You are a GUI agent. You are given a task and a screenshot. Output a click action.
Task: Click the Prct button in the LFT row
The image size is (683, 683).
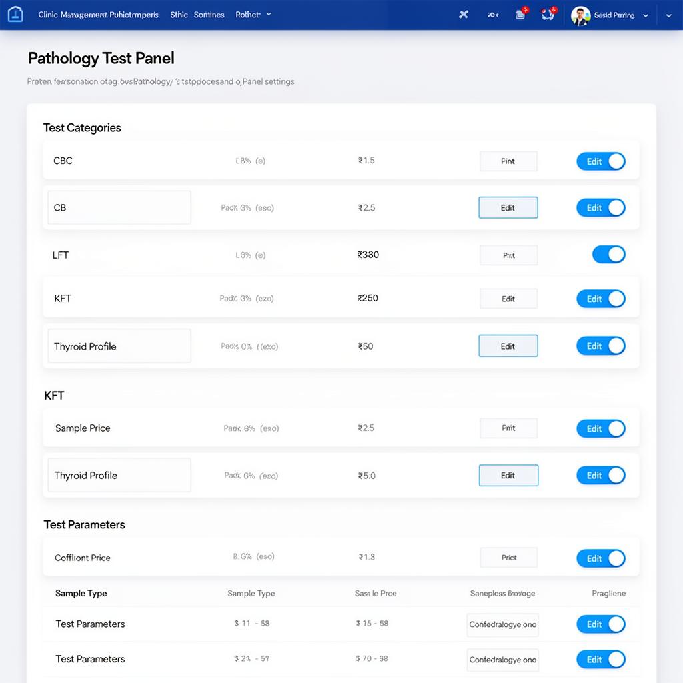(x=509, y=255)
